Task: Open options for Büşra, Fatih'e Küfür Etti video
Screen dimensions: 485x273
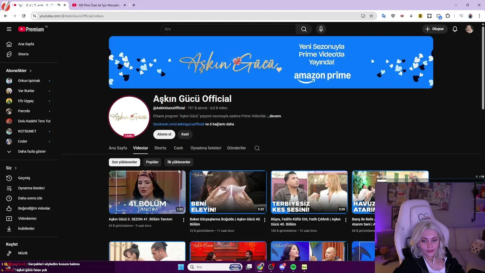Action: (x=346, y=220)
